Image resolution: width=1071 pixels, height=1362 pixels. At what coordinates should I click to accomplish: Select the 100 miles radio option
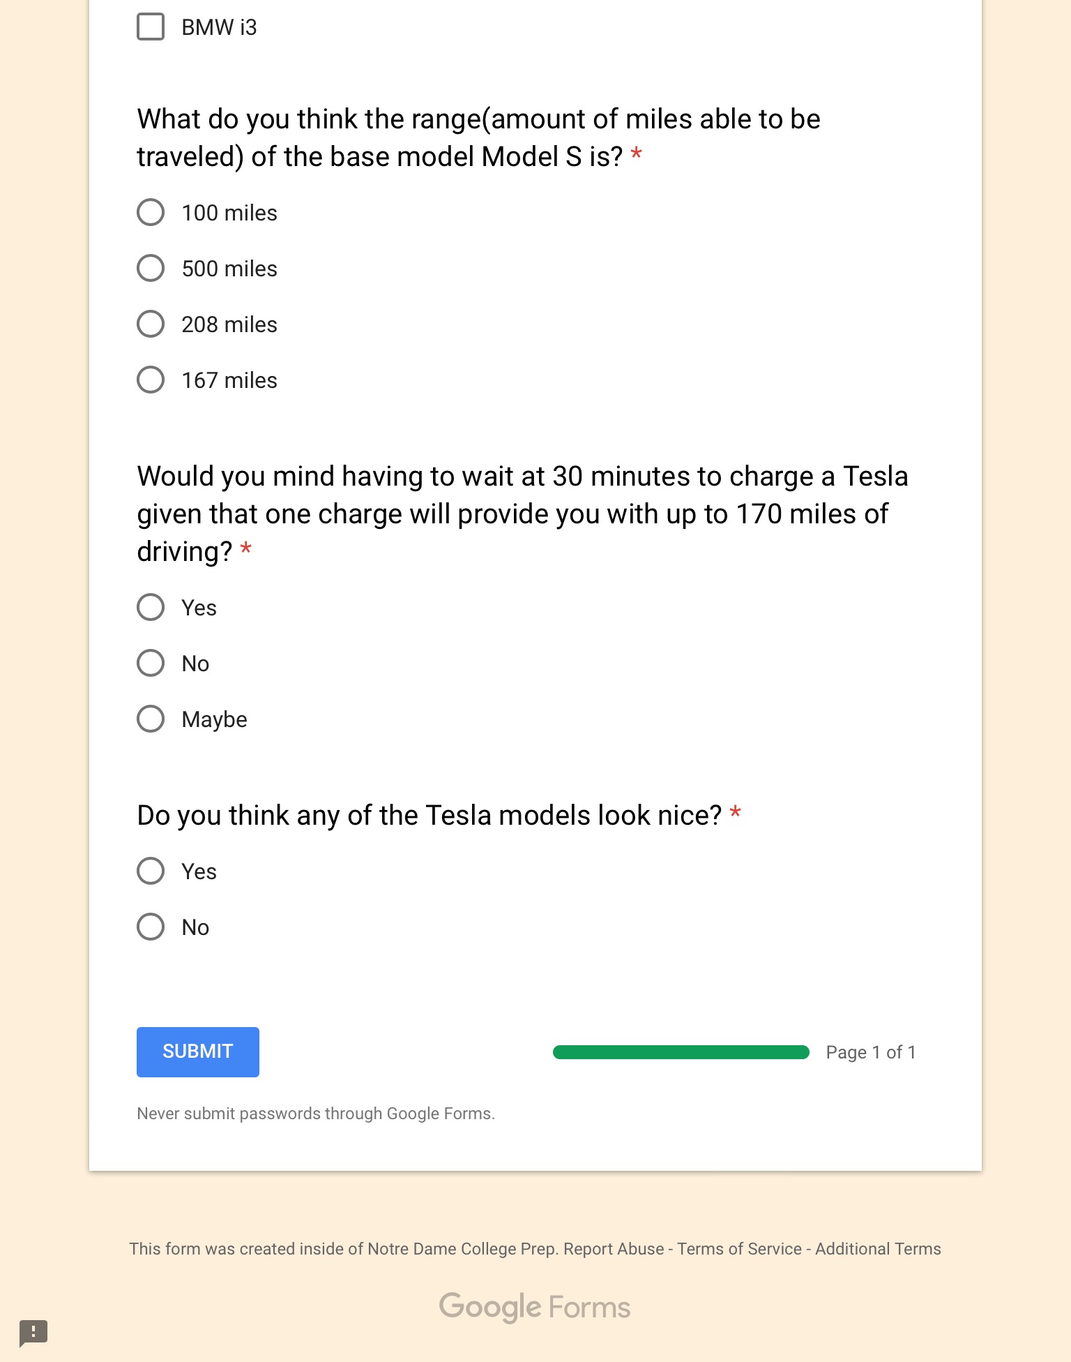coord(150,212)
